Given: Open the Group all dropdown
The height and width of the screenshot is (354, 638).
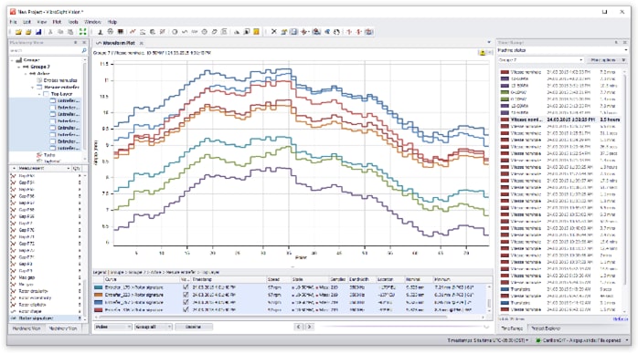Looking at the screenshot, I should [x=154, y=327].
